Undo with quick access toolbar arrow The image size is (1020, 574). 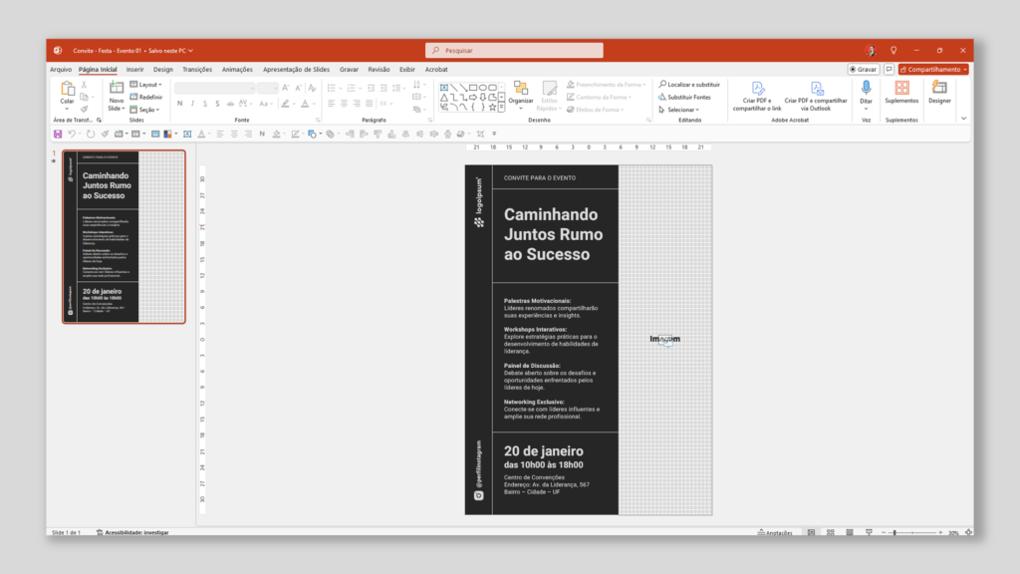point(72,135)
